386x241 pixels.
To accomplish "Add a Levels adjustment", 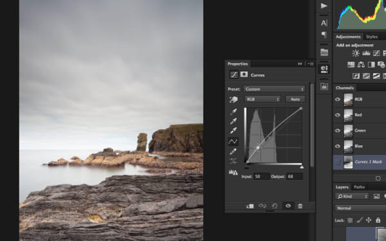I will tap(366, 53).
